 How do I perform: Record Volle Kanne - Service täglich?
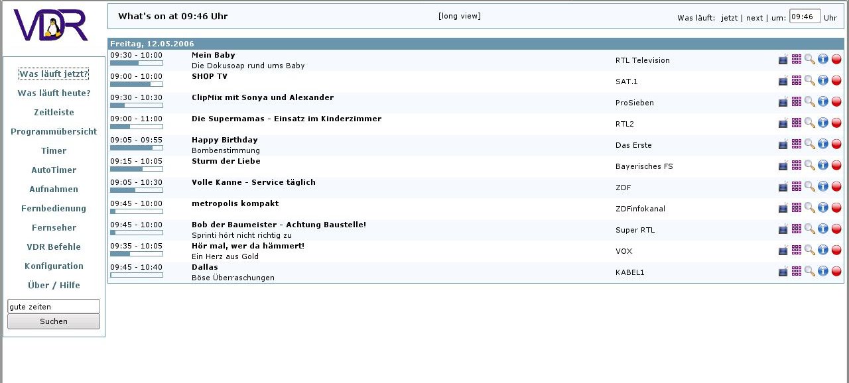(836, 187)
